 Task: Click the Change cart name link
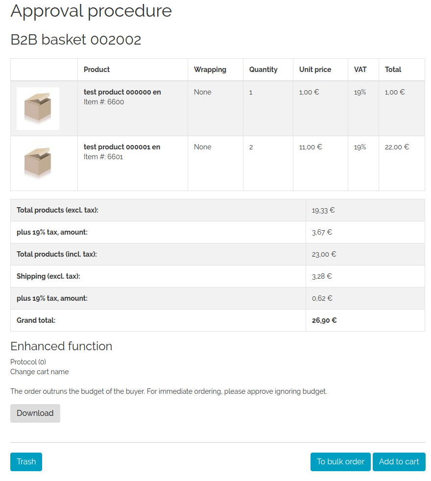40,372
